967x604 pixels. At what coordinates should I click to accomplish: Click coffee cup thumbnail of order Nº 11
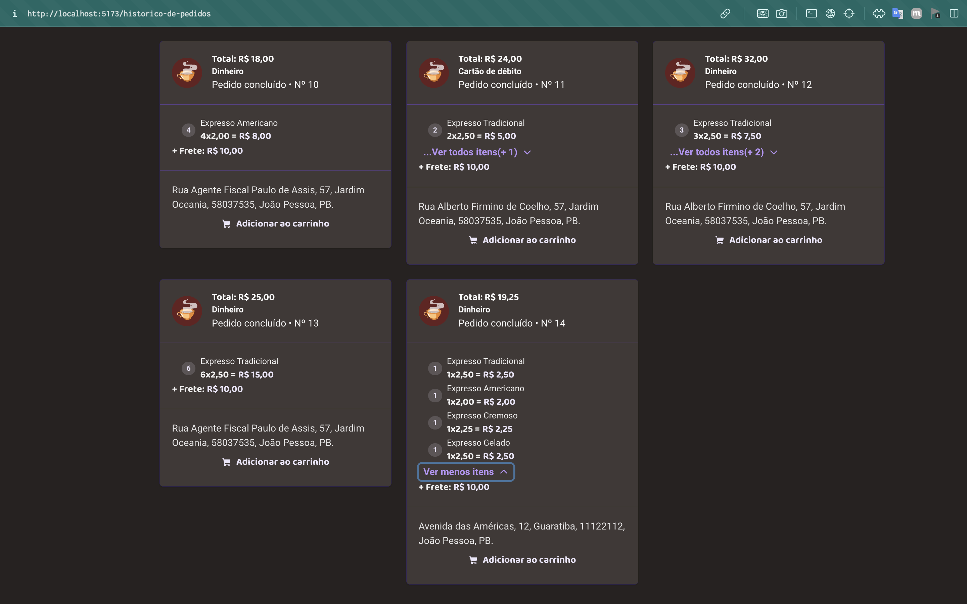[x=433, y=73]
